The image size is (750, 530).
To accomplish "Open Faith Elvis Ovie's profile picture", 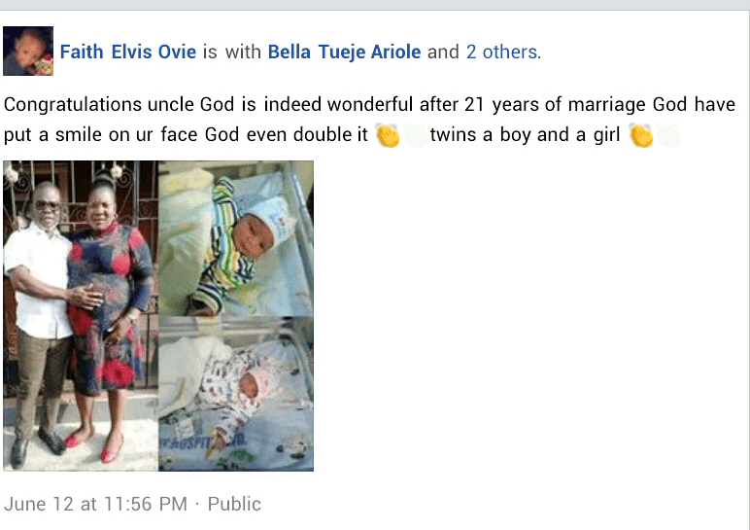I will point(28,52).
